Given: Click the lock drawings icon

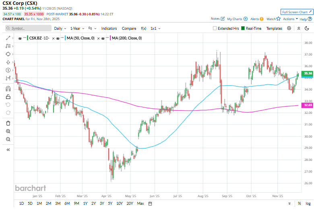Looking at the screenshot, I should point(8,97).
